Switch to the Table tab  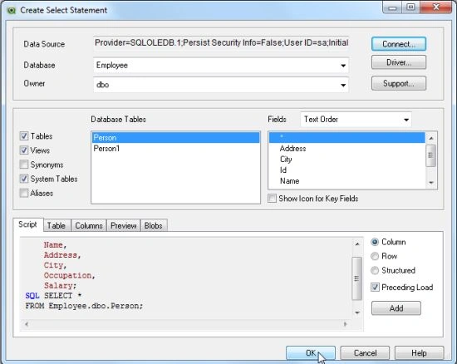click(x=57, y=225)
